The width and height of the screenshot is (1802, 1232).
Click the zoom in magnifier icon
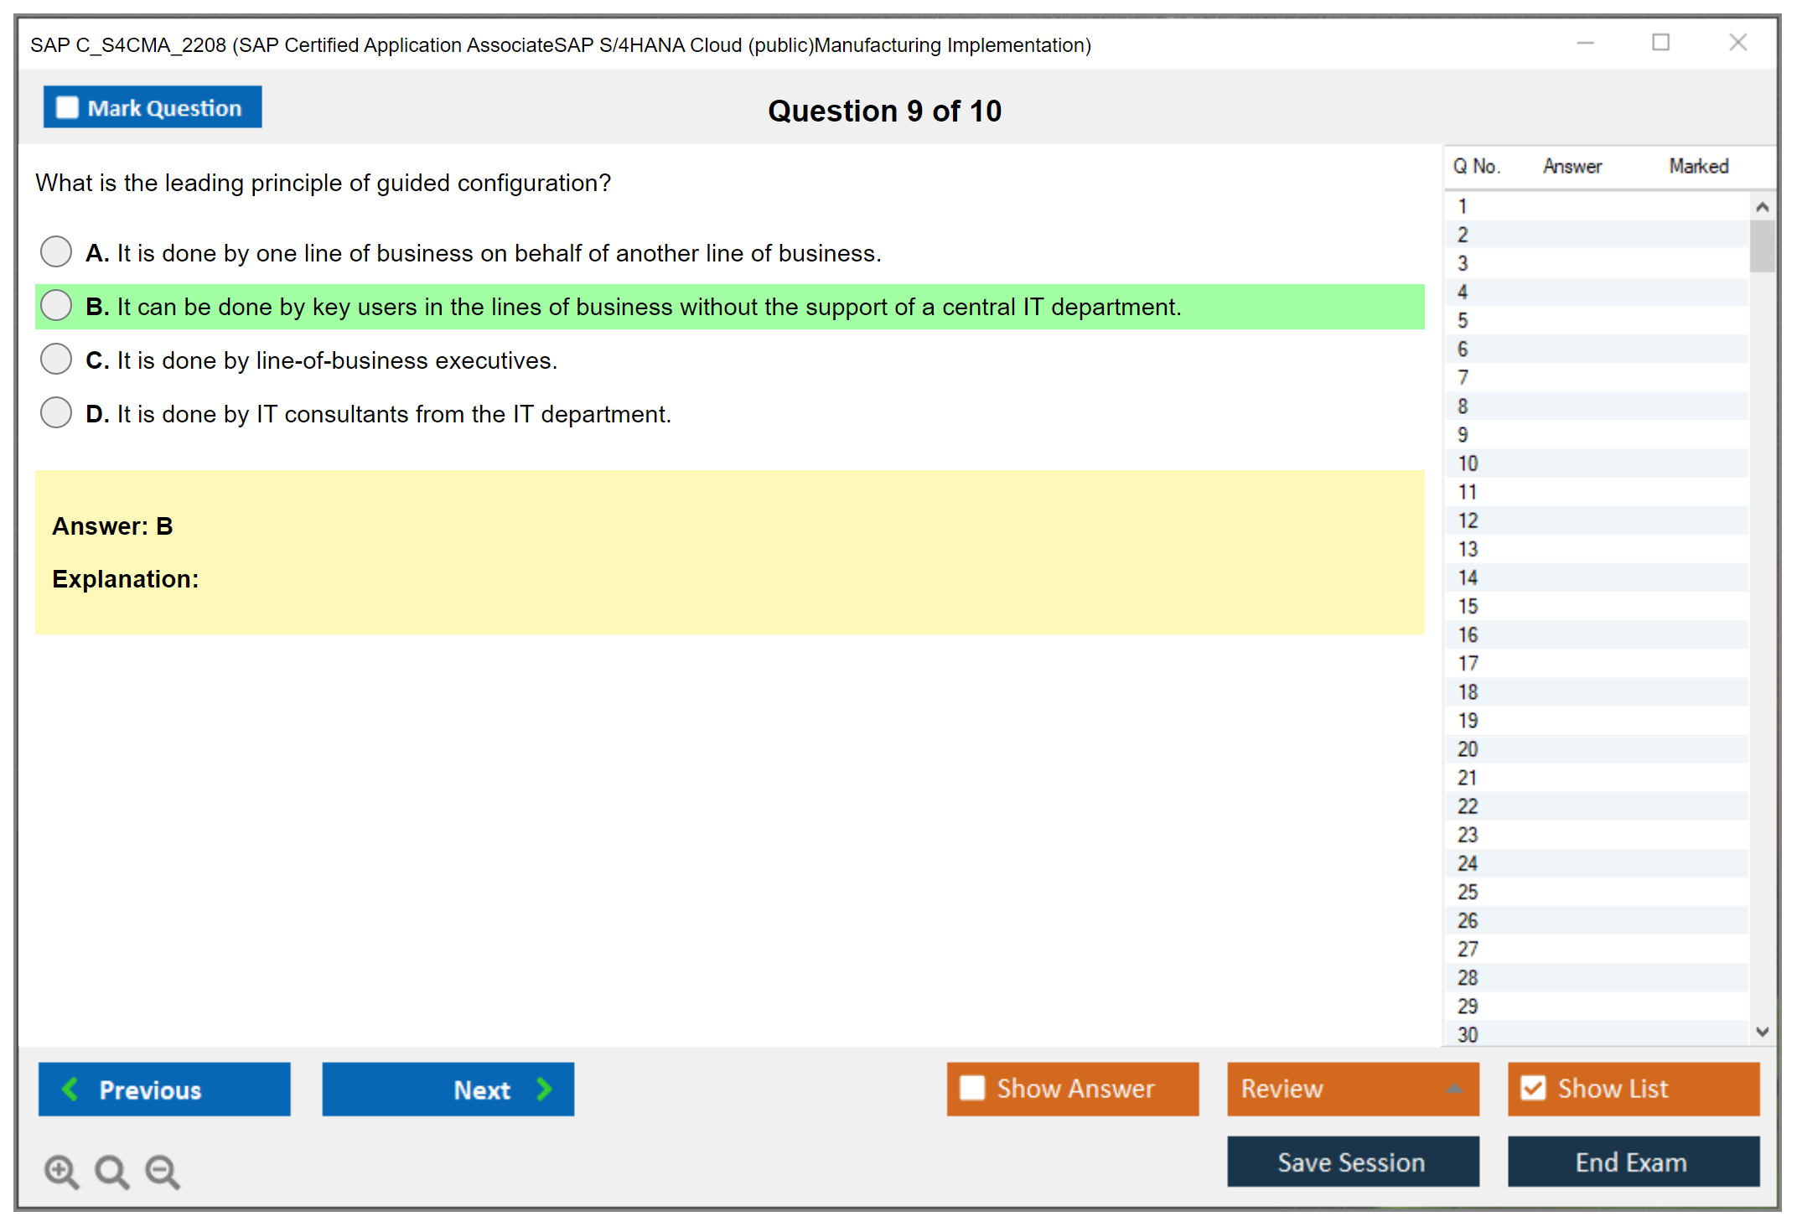click(x=61, y=1171)
